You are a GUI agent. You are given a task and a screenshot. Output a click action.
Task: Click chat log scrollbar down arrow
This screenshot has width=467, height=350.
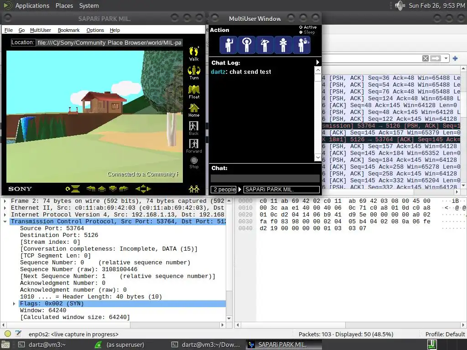(x=317, y=157)
